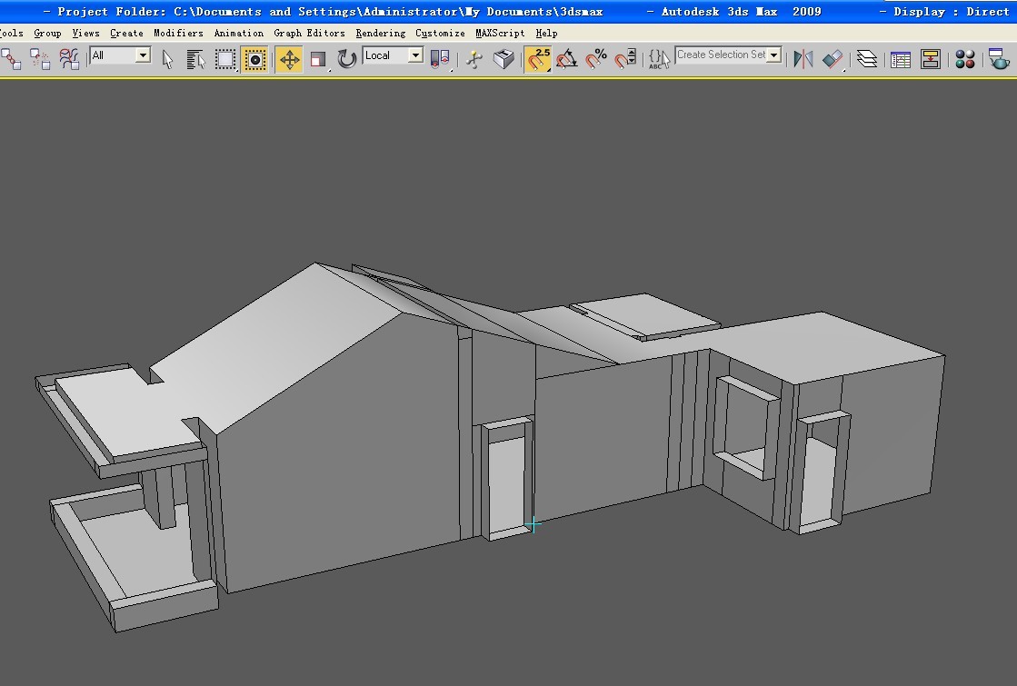Screen dimensions: 1017x686
Task: Open the Schematic View icon
Action: click(930, 60)
